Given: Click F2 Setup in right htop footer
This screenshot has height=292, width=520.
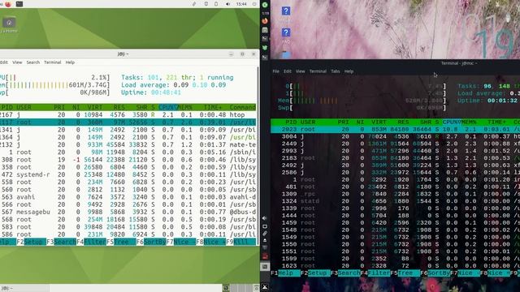Looking at the screenshot, I should (315, 273).
